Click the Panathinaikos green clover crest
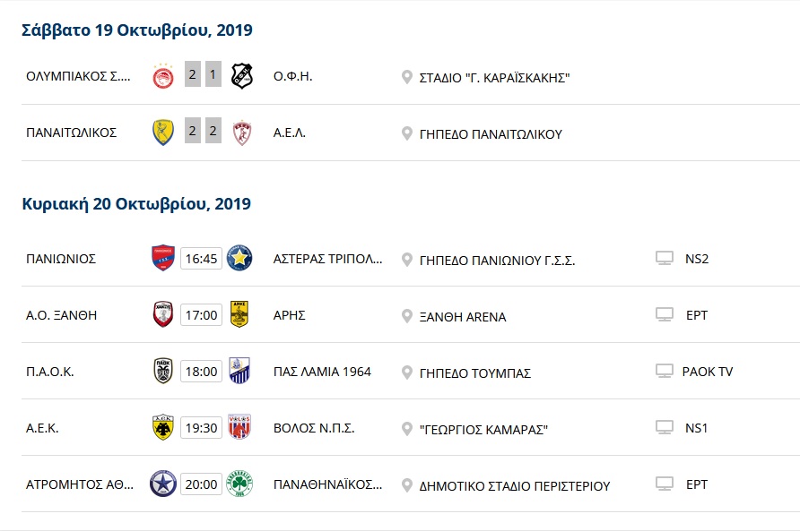 [239, 484]
